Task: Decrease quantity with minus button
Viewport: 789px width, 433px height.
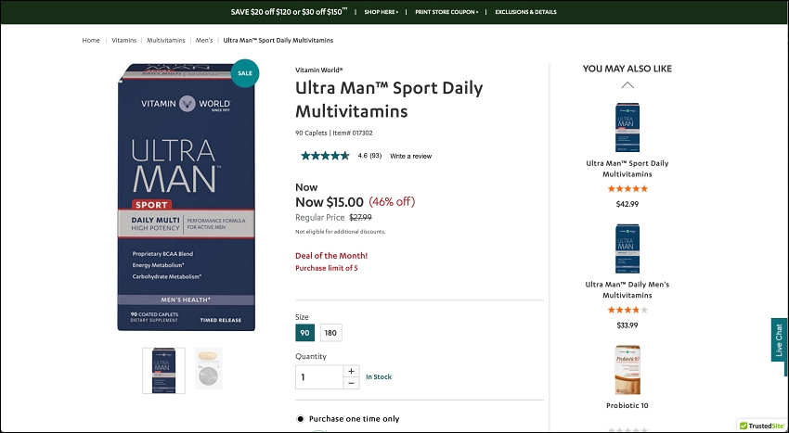Action: point(351,383)
